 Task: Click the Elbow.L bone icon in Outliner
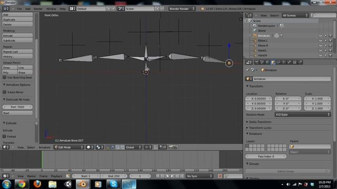(255, 40)
